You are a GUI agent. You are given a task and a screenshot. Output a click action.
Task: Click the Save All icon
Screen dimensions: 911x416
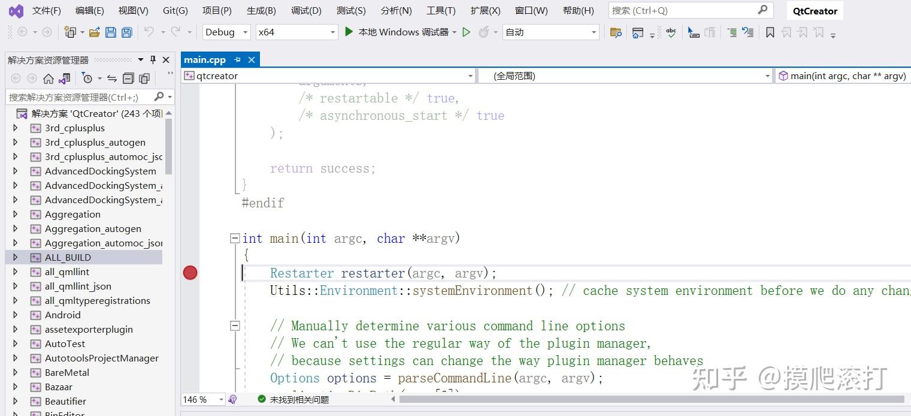pos(127,32)
